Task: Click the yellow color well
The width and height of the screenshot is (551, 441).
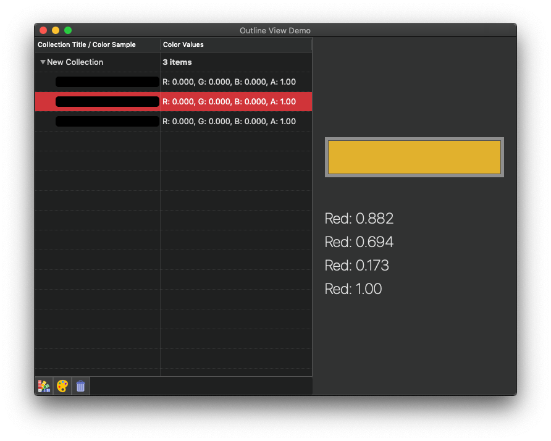Action: click(414, 157)
